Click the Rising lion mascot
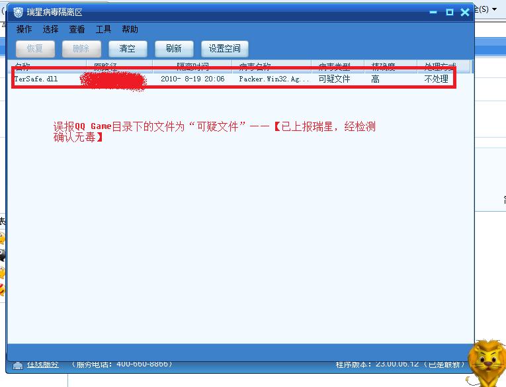This screenshot has width=506, height=387. (x=486, y=363)
